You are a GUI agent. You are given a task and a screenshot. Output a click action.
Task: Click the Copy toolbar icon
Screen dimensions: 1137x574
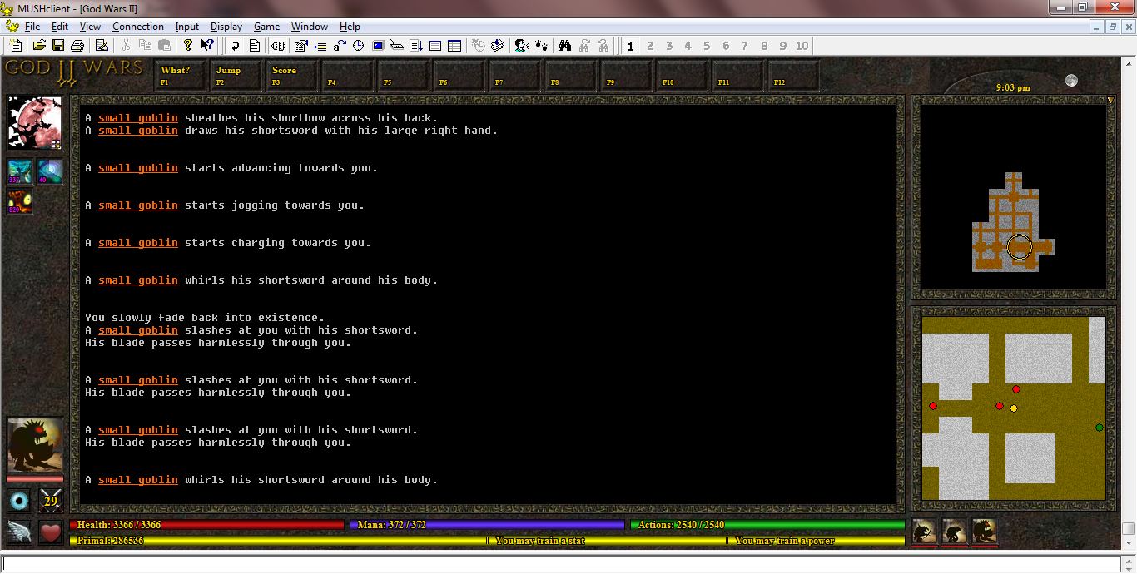tap(145, 46)
